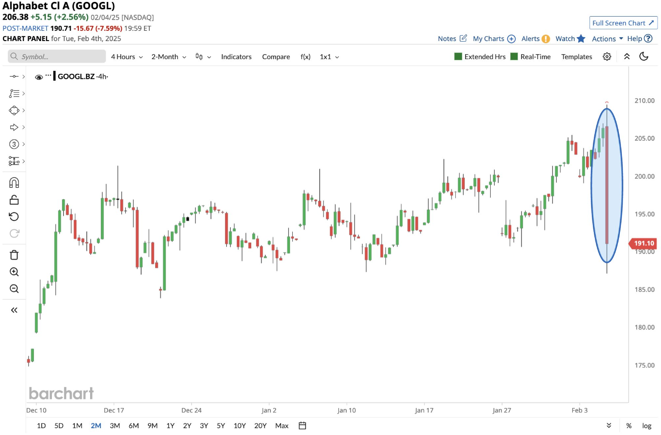
Task: Select the arrow marker tool
Action: 14,127
